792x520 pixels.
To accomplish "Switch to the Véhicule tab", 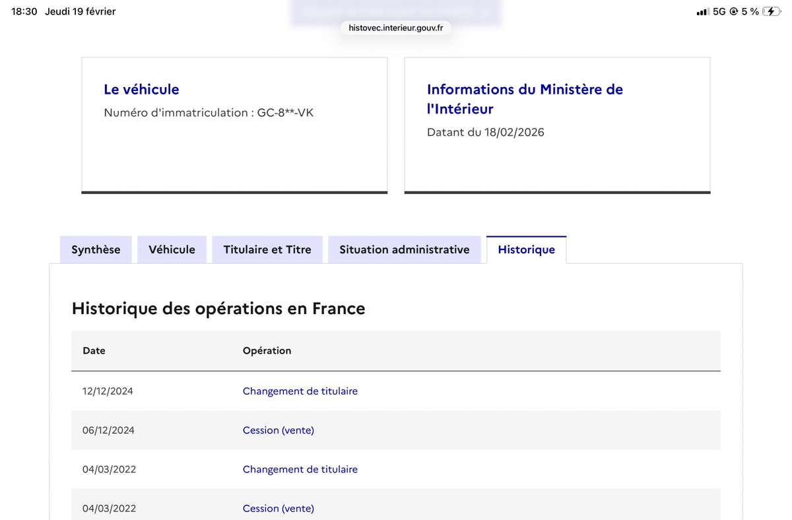I will (x=172, y=249).
